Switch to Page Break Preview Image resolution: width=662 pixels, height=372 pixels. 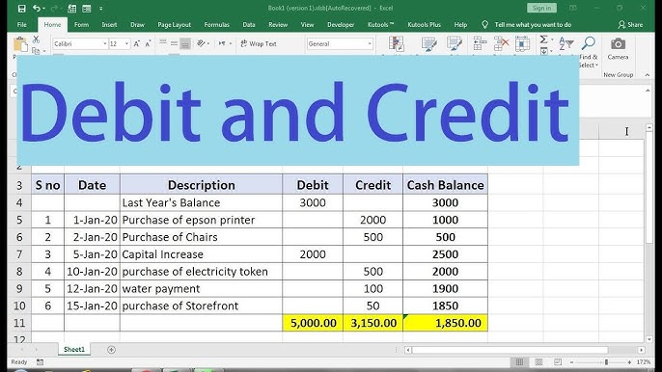pos(558,361)
